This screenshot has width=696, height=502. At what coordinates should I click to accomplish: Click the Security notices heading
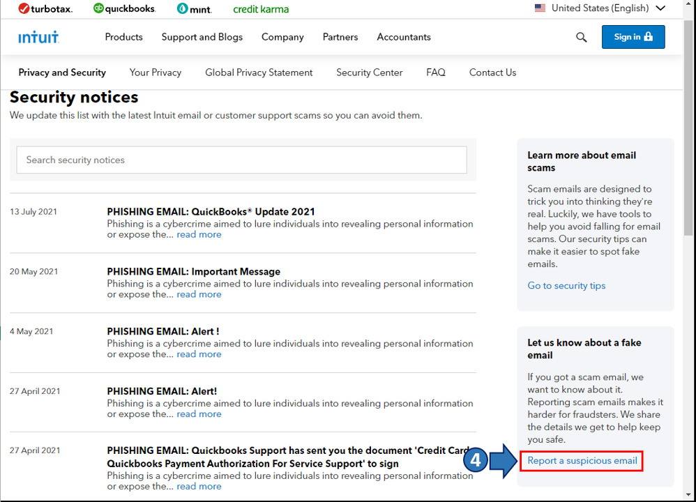[x=74, y=97]
